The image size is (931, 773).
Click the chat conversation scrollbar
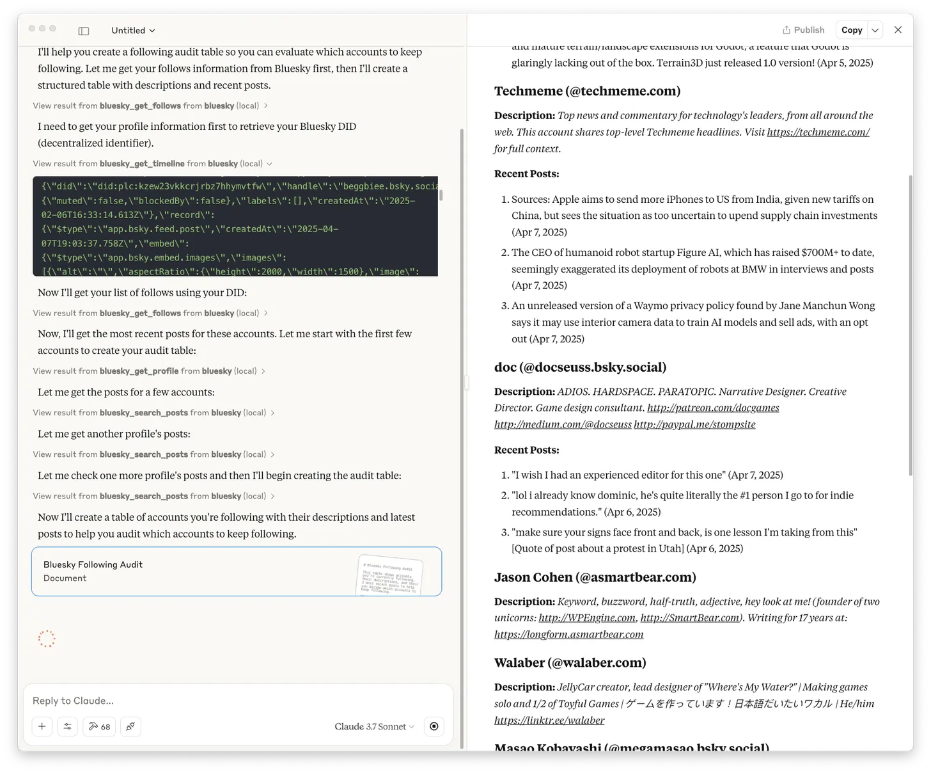coord(462,438)
